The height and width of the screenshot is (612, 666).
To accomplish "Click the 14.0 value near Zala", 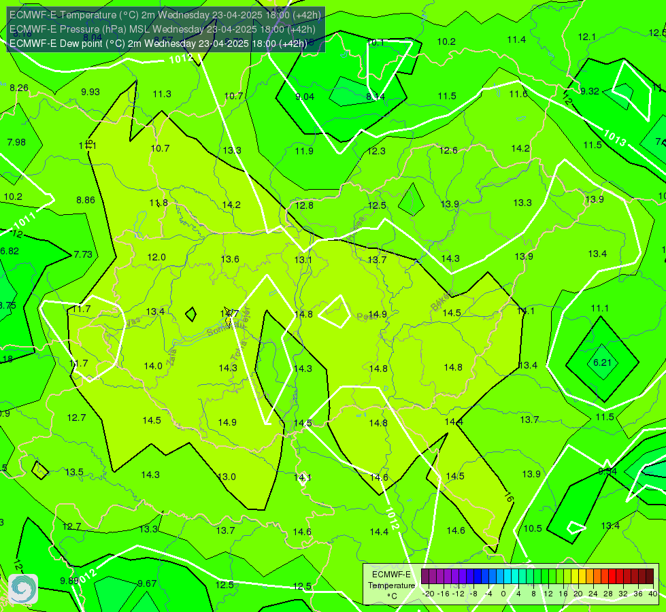I will [x=153, y=366].
